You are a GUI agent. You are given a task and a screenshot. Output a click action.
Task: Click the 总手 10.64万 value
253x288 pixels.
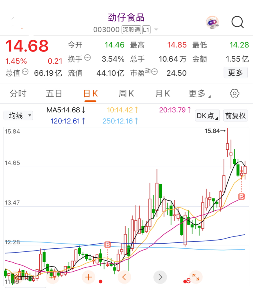pos(173,59)
